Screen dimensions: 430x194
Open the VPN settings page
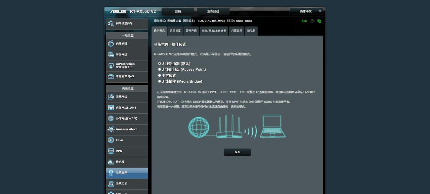pos(127,151)
